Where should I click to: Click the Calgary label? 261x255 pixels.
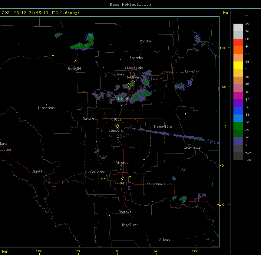[121, 183]
